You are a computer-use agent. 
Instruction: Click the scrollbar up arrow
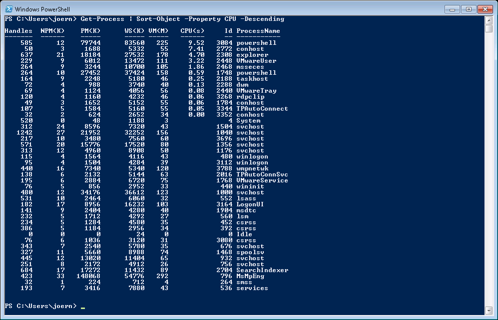489,20
